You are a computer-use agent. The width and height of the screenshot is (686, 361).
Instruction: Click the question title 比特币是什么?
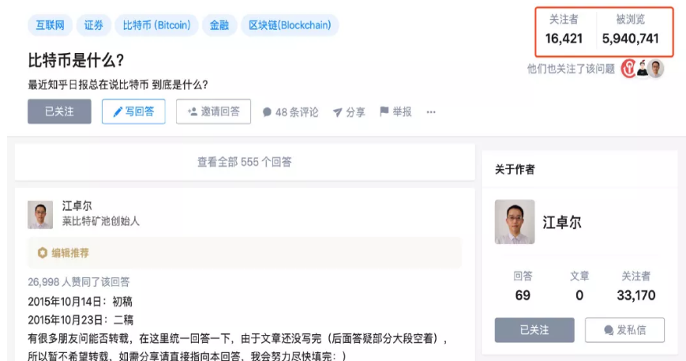pos(76,60)
